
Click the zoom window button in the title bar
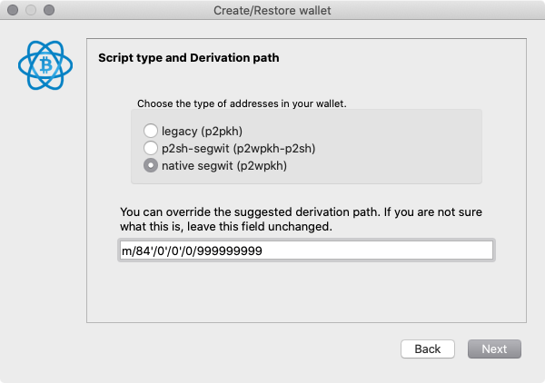tap(49, 10)
